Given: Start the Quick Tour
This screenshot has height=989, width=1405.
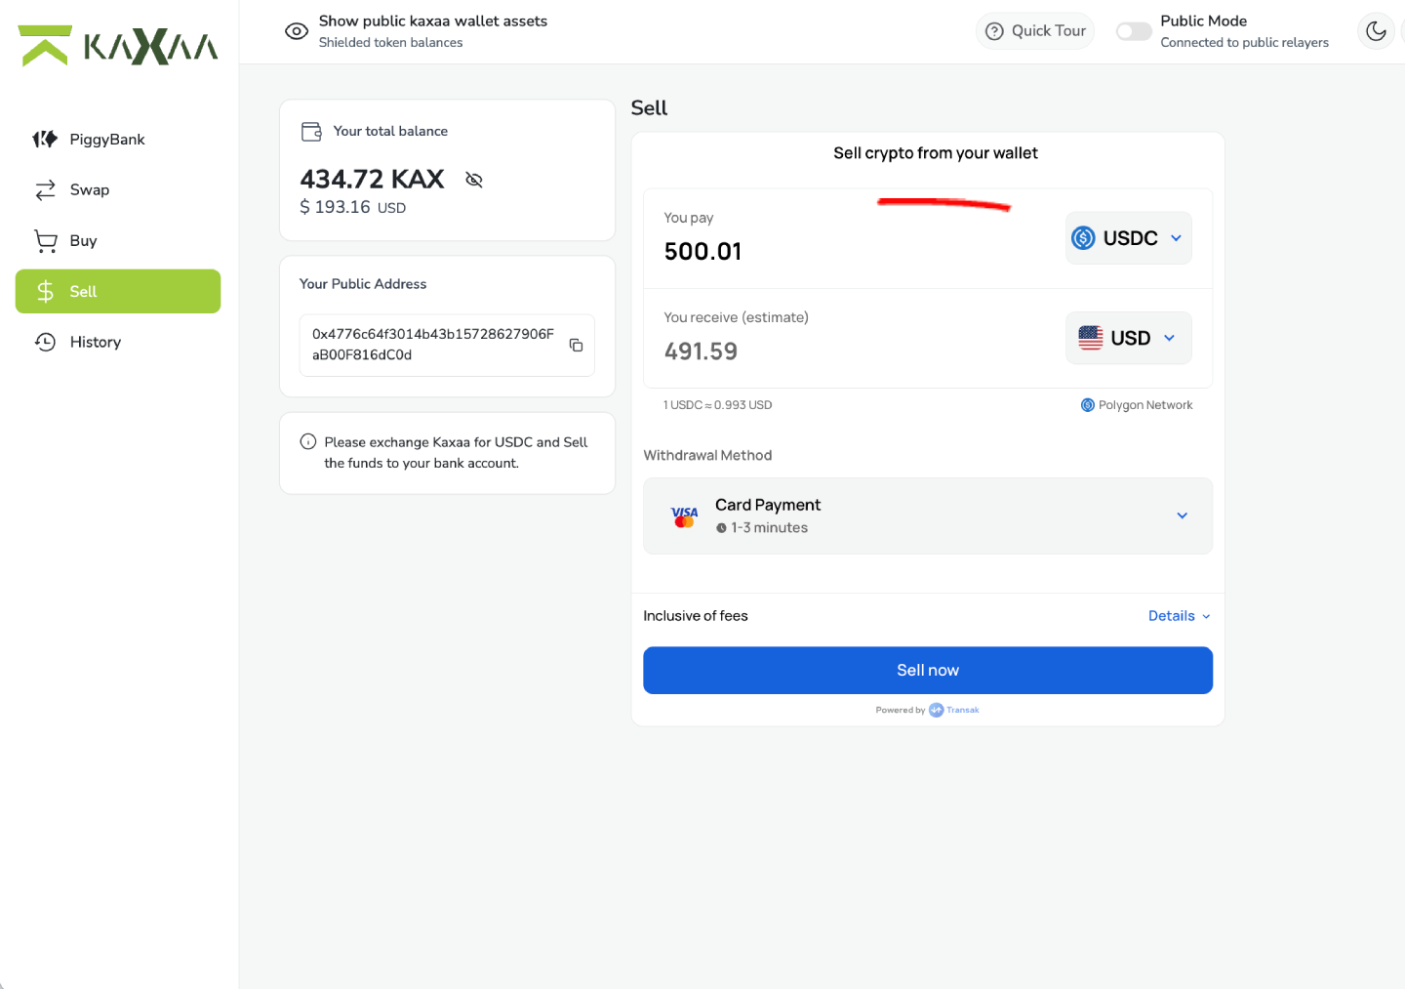Looking at the screenshot, I should point(1034,31).
